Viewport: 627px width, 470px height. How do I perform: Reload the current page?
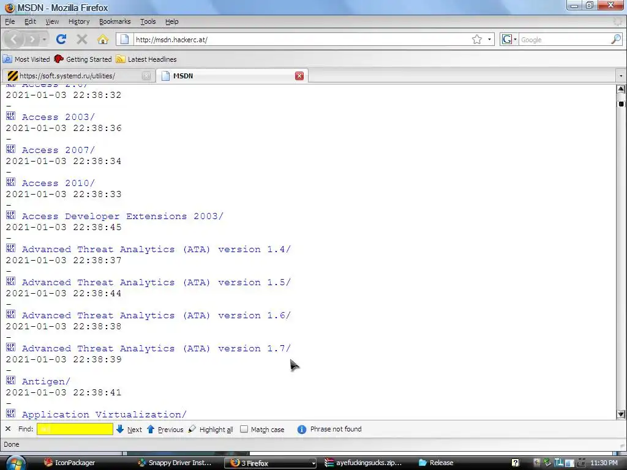(61, 39)
